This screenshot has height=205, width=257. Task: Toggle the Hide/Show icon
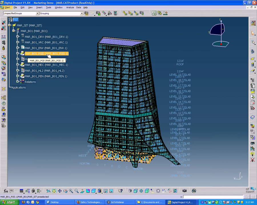coord(105,191)
